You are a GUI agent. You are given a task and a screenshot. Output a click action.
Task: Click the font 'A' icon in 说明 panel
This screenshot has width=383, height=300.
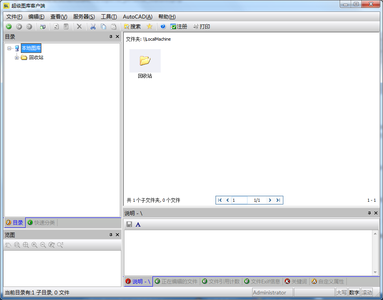coord(138,225)
